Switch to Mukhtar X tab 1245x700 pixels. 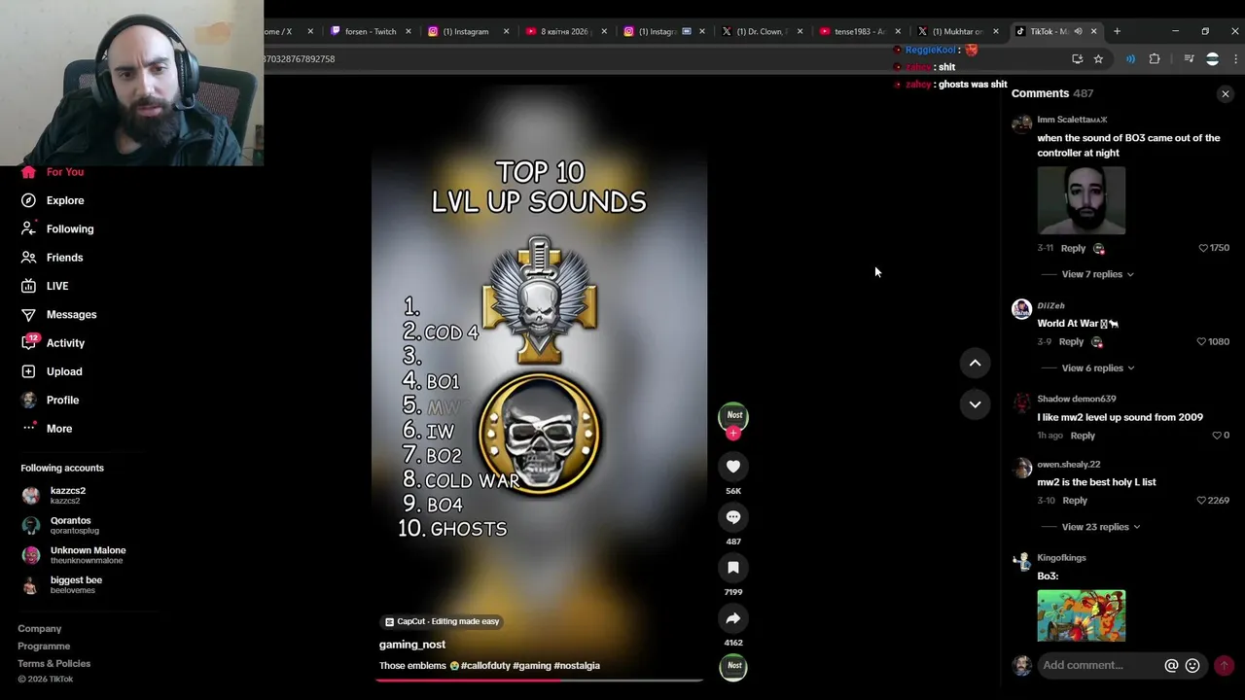click(957, 31)
